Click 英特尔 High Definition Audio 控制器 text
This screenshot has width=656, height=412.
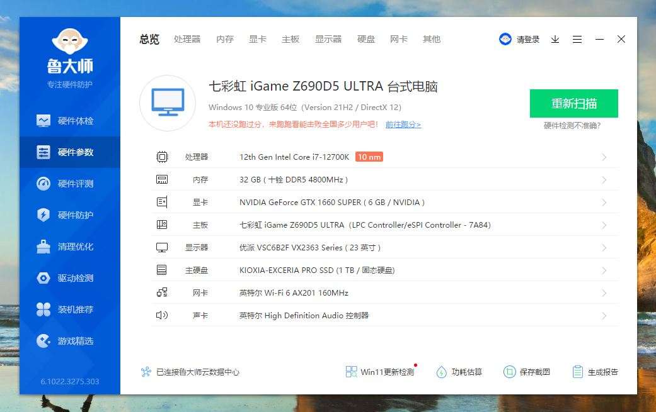point(304,315)
